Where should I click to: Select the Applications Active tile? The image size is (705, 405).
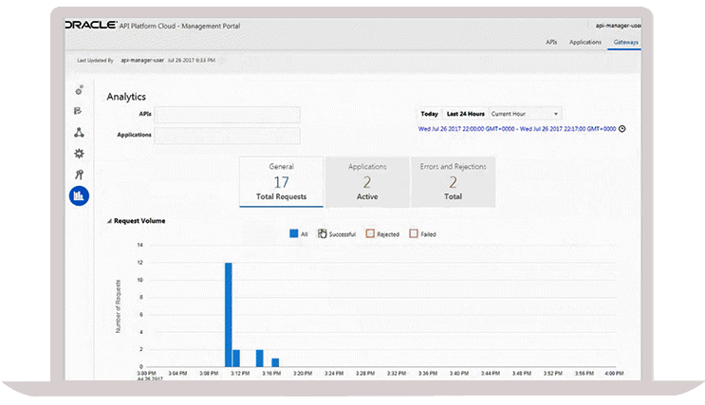[x=367, y=181]
